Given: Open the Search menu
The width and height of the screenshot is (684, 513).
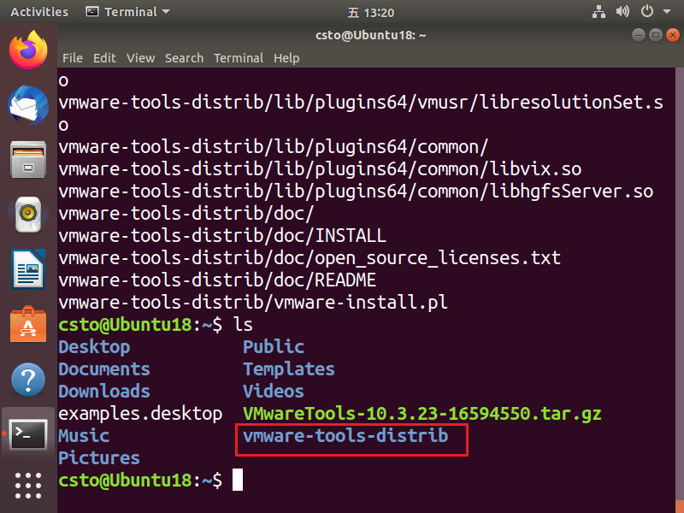Looking at the screenshot, I should (x=184, y=58).
